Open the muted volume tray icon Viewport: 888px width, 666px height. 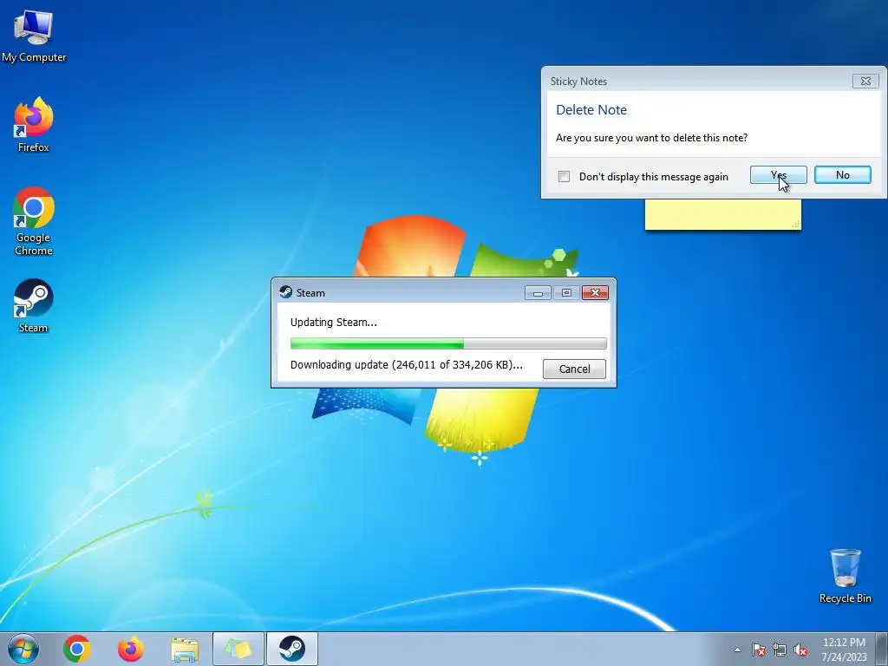click(x=800, y=650)
